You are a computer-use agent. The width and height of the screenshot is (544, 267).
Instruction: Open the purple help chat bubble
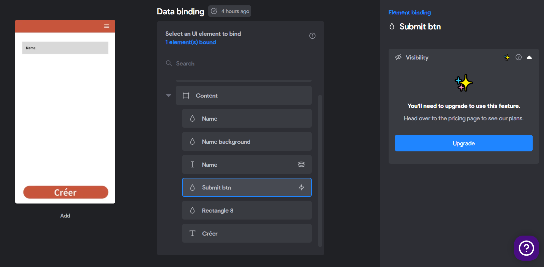tap(526, 248)
